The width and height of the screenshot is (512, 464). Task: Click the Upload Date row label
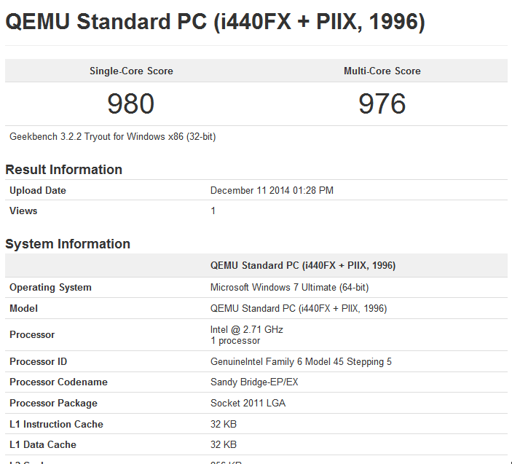pyautogui.click(x=38, y=190)
